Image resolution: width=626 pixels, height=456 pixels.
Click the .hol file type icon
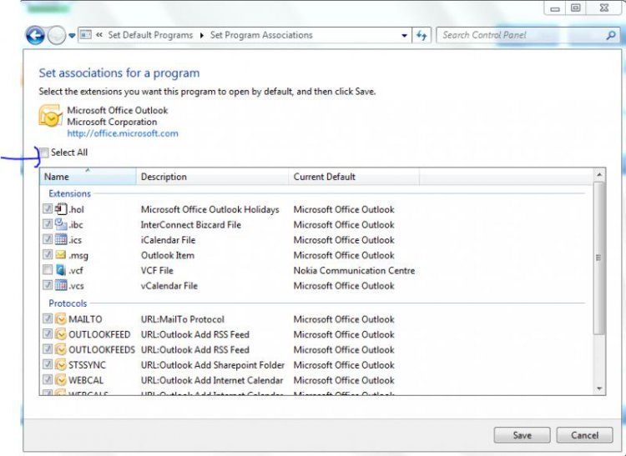tap(61, 209)
